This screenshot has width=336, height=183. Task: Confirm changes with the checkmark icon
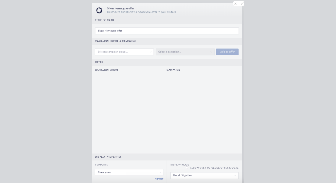point(242,4)
